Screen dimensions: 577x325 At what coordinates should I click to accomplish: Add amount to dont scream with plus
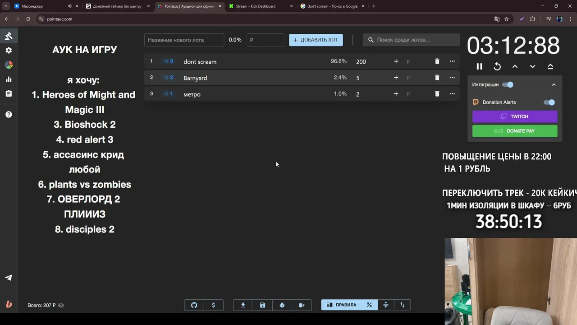tap(396, 61)
